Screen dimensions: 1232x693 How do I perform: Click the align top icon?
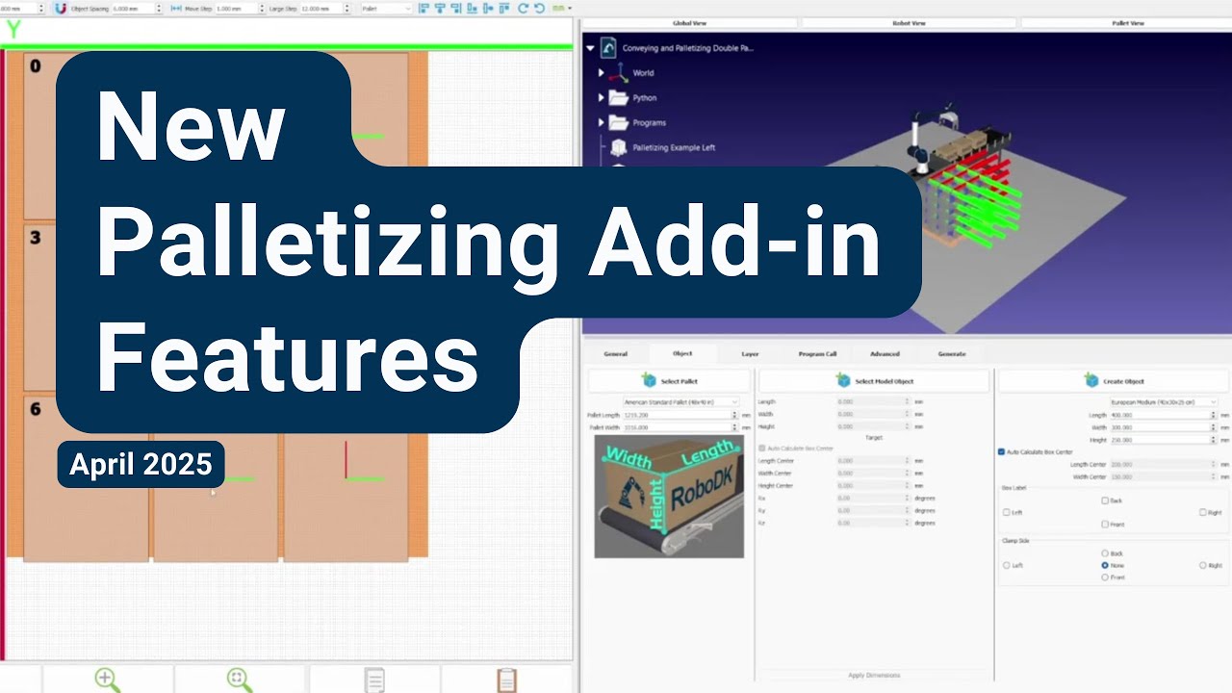[x=504, y=8]
